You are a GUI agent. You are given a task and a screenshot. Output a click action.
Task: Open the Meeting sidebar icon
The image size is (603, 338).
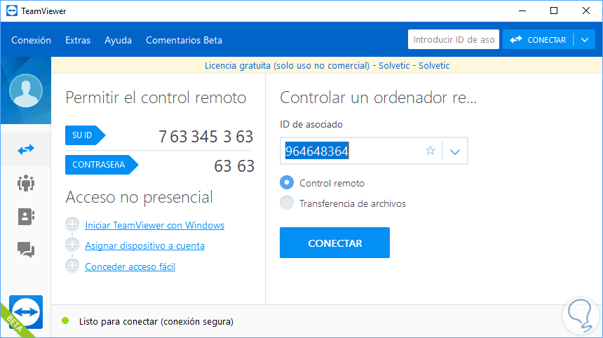[x=26, y=183]
